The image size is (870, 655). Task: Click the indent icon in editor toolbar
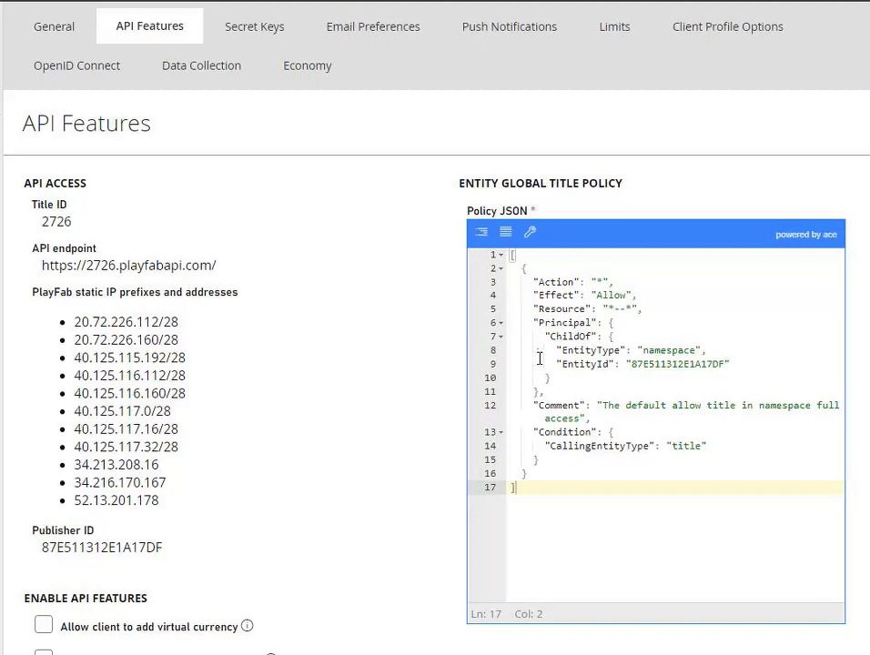[481, 233]
